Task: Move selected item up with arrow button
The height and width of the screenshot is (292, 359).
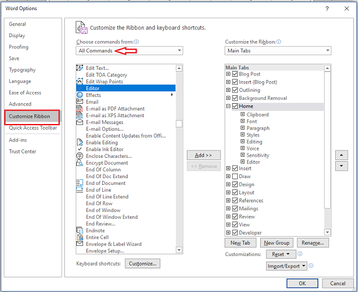Action: pos(342,155)
